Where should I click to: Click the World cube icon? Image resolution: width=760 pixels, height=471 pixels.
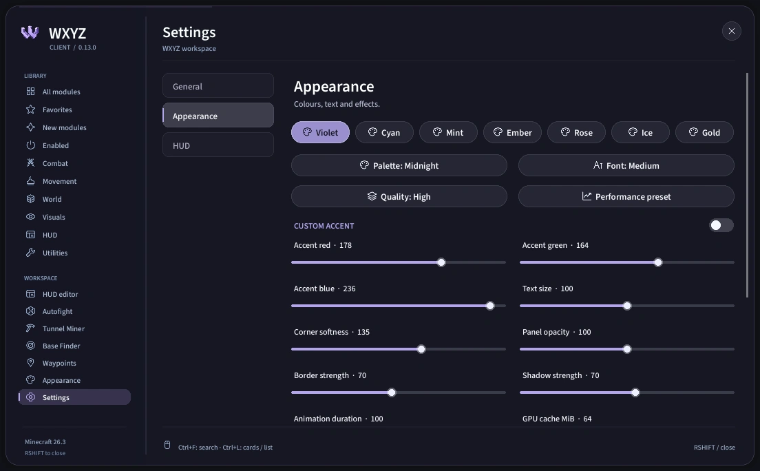click(30, 199)
